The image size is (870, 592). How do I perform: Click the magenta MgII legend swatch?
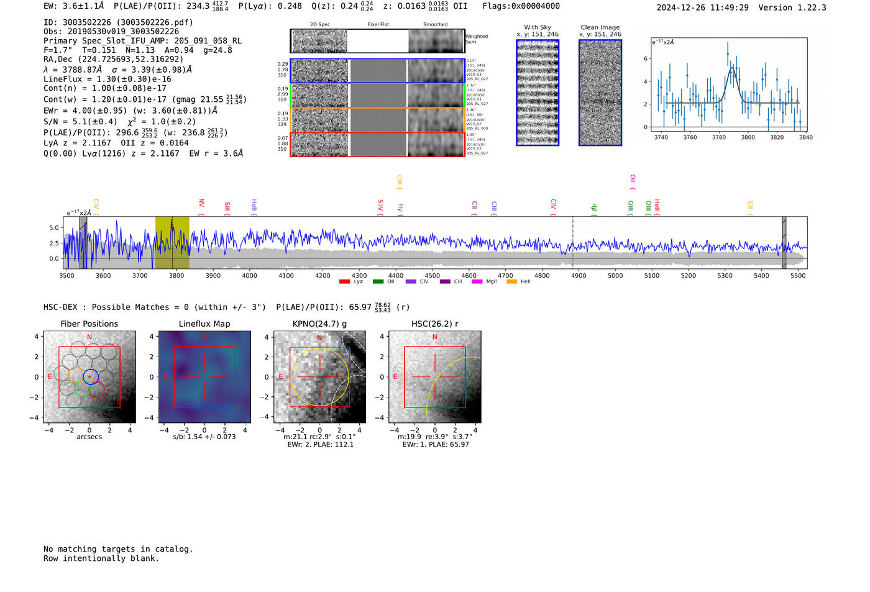coord(477,282)
